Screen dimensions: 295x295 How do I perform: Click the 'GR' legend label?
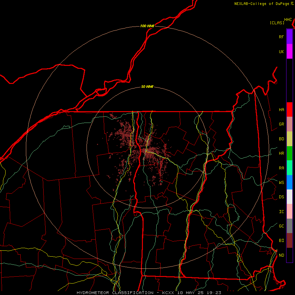point(281,124)
